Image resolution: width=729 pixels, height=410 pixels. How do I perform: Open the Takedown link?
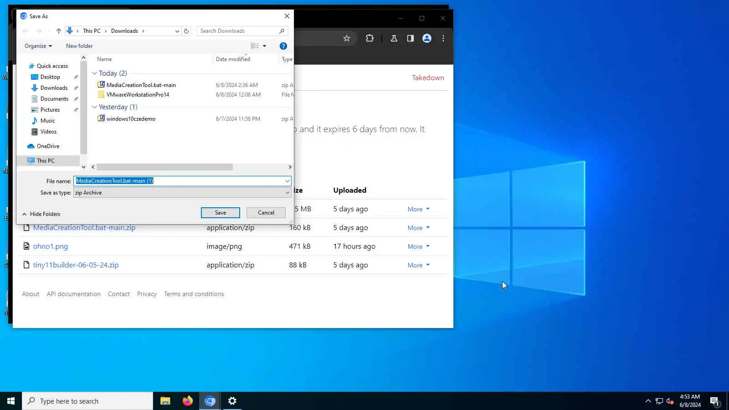(428, 78)
